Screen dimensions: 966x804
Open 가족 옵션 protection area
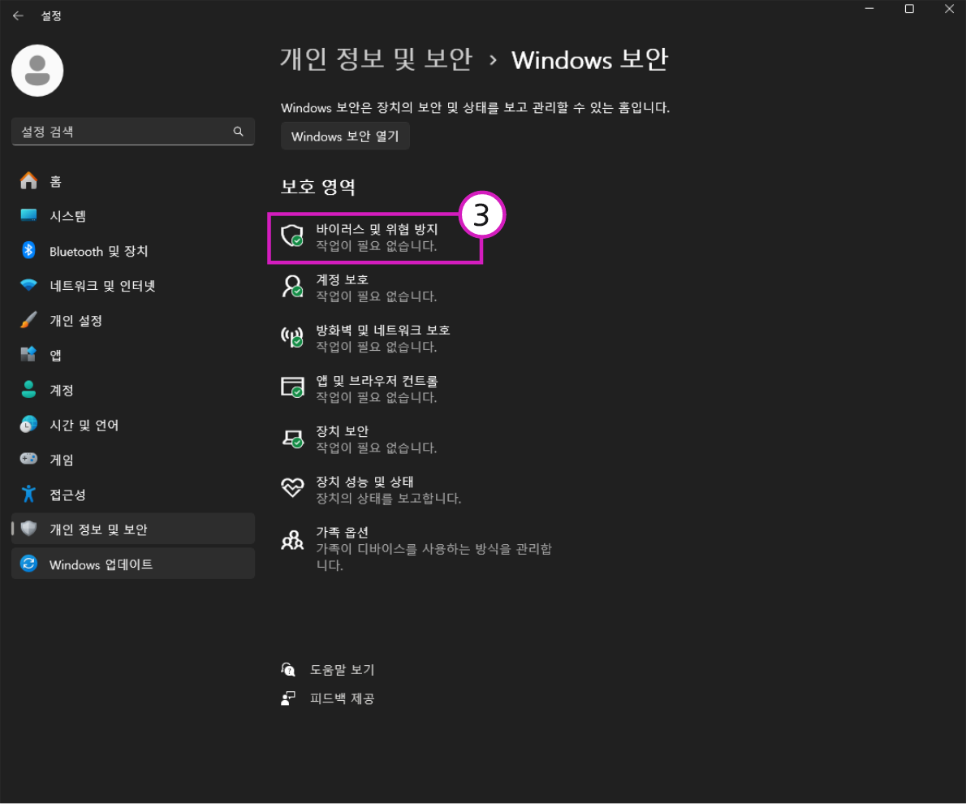click(416, 548)
